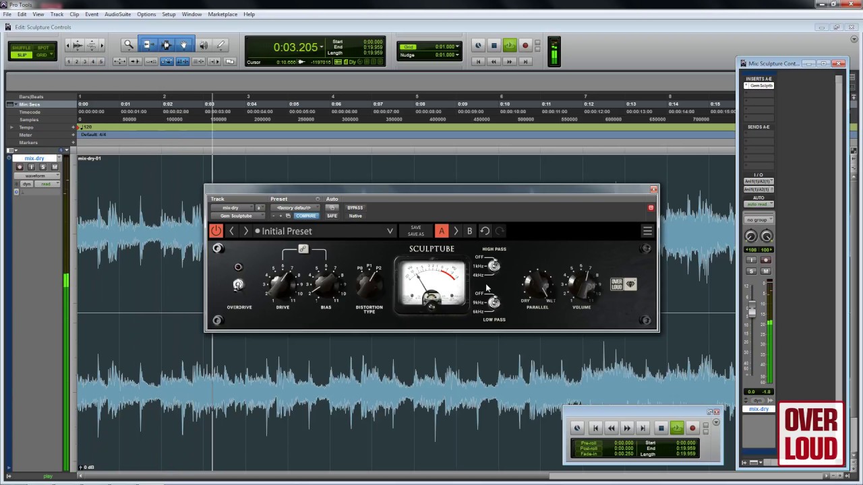The height and width of the screenshot is (485, 863).
Task: Click the plug-in BYPASS button
Action: [355, 208]
